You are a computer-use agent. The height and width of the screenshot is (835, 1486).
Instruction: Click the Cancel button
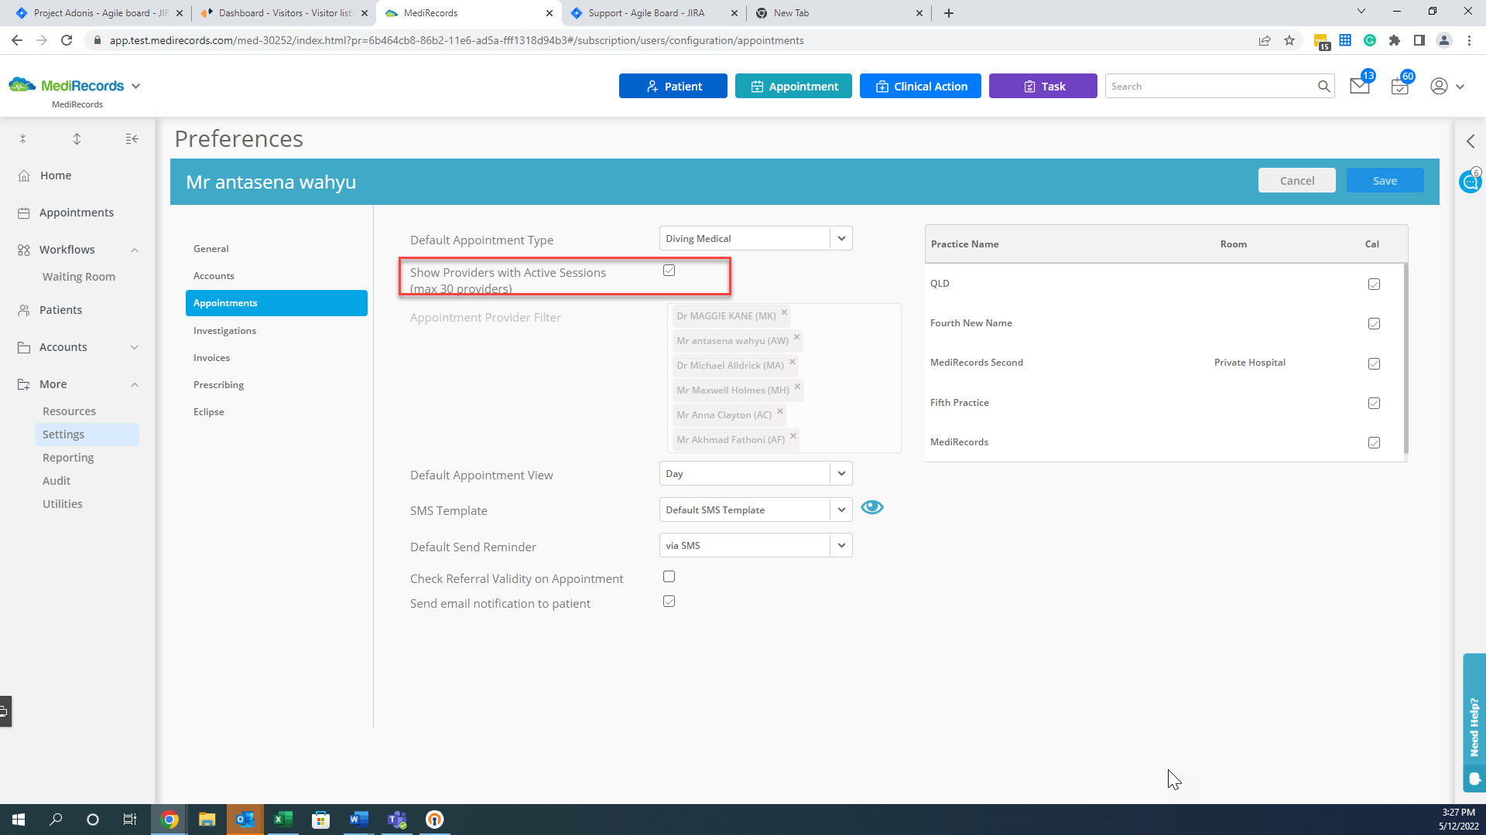[x=1298, y=180]
